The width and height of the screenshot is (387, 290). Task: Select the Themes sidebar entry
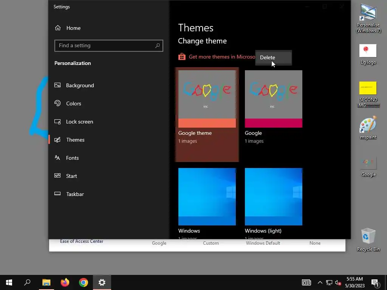pyautogui.click(x=75, y=140)
